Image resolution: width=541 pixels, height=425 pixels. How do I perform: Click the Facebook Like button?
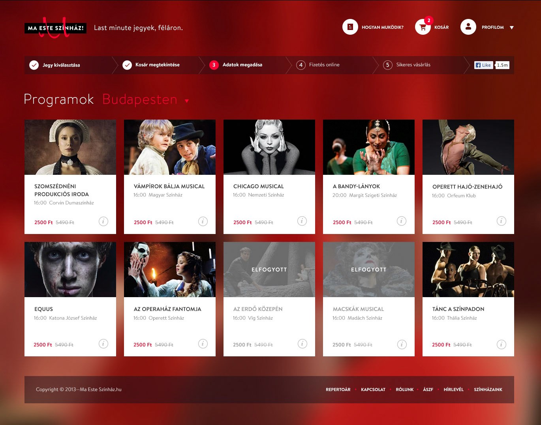tap(484, 65)
